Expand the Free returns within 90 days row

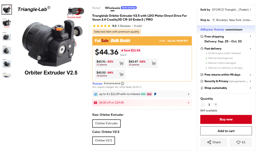tap(250, 75)
